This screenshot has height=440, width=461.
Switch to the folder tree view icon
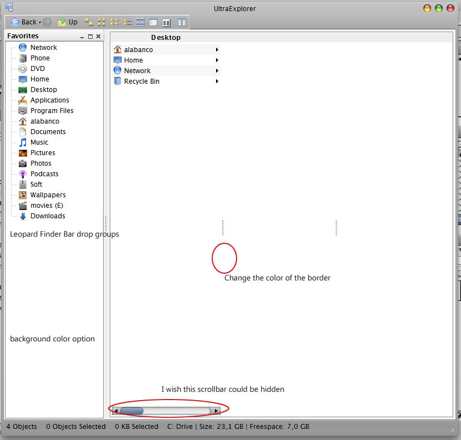(89, 22)
